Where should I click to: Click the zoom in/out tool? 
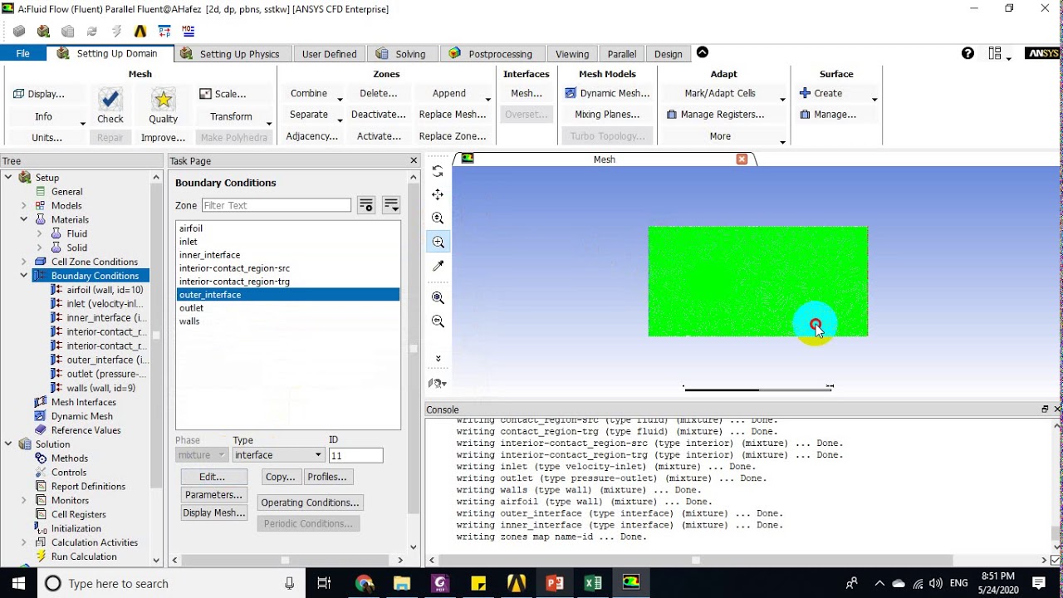click(x=438, y=218)
